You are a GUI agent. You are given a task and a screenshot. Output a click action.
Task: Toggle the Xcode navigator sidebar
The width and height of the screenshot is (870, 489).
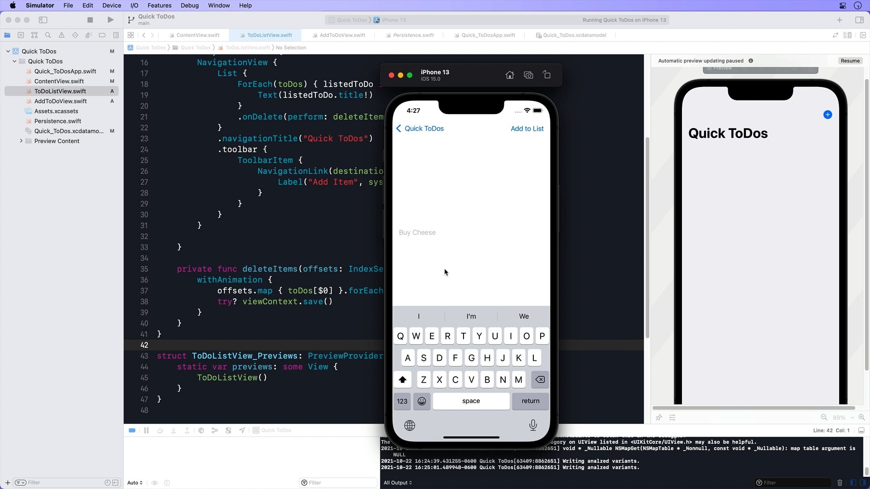(43, 20)
